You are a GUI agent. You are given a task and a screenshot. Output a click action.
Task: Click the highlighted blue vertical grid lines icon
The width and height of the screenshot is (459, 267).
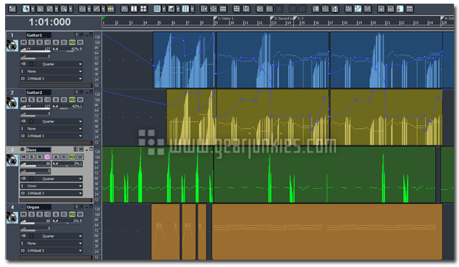(x=185, y=9)
